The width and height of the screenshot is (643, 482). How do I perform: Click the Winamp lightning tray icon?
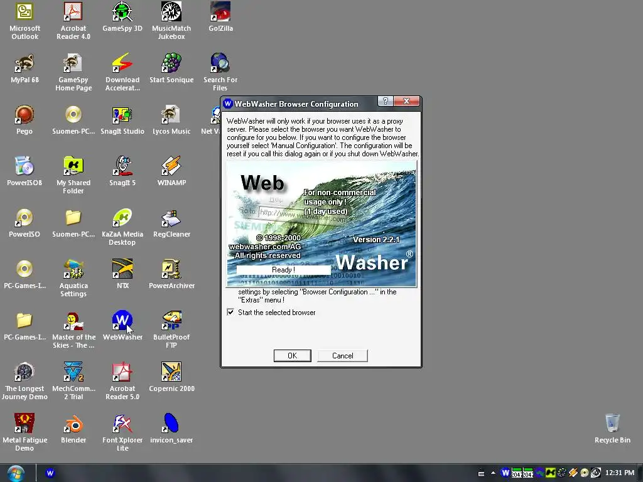[x=573, y=473]
